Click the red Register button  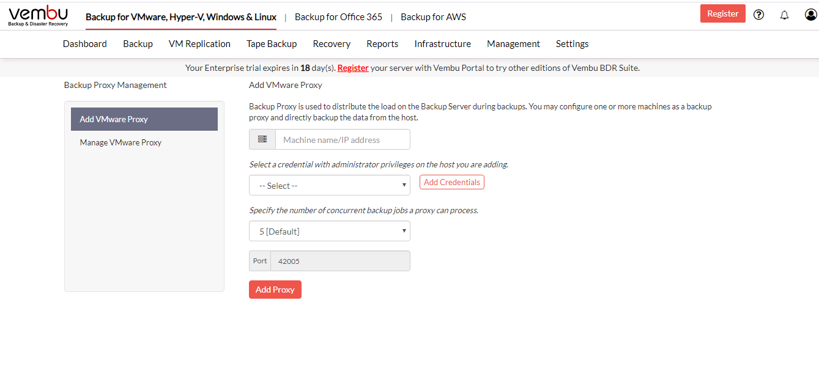(723, 13)
